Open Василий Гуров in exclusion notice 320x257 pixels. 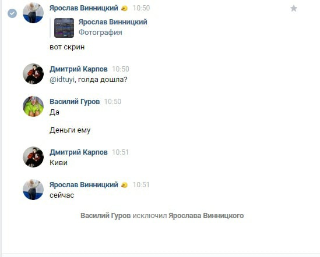[x=106, y=216]
